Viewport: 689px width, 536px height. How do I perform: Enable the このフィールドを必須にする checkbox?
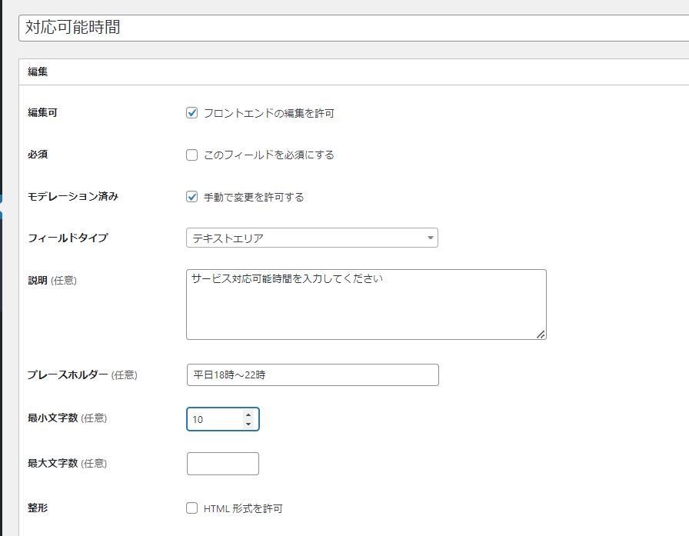pyautogui.click(x=192, y=155)
